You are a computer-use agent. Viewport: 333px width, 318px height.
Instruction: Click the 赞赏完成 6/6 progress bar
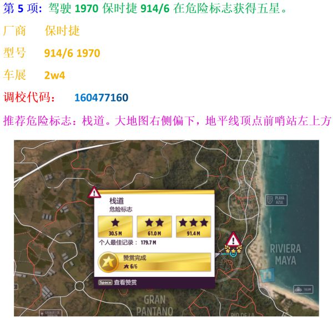(155, 262)
